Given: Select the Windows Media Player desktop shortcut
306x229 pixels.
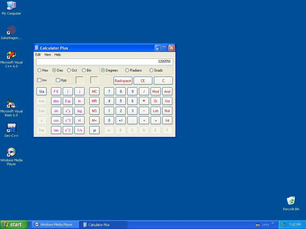Looking at the screenshot, I should pos(11,157).
